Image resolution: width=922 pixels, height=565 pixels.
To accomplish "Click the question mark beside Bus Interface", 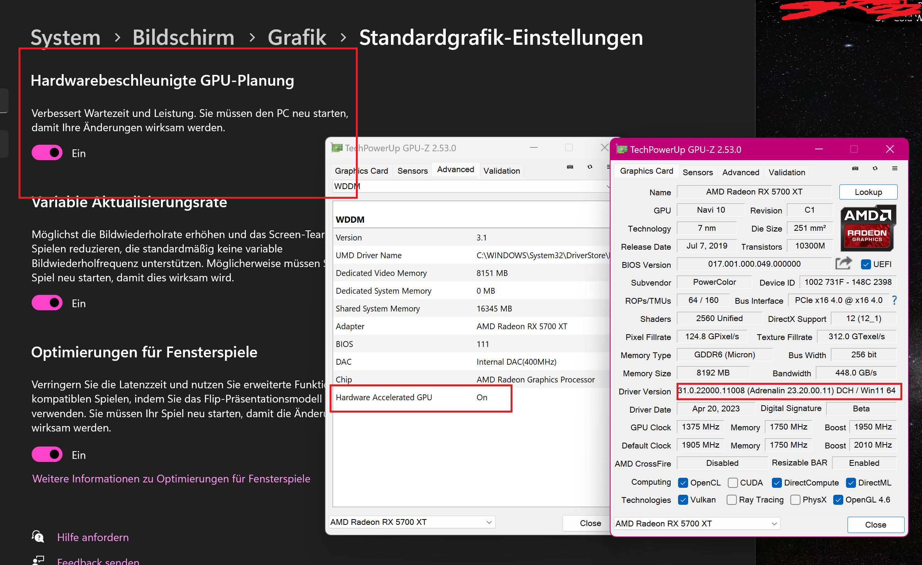I will pos(895,300).
